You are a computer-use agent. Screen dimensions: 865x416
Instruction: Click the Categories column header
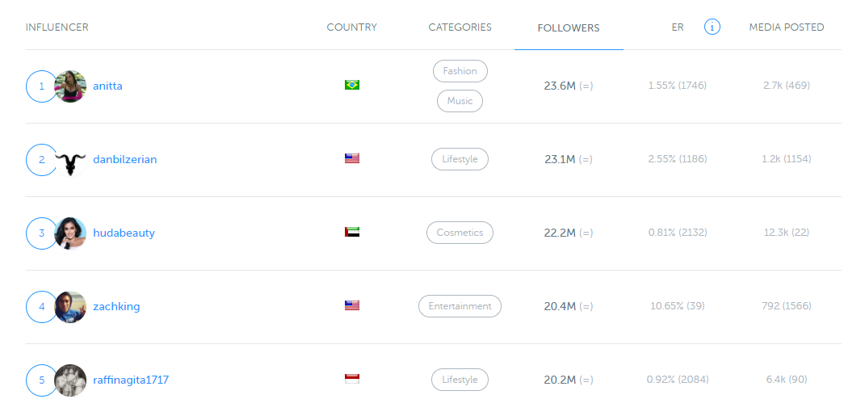click(460, 27)
